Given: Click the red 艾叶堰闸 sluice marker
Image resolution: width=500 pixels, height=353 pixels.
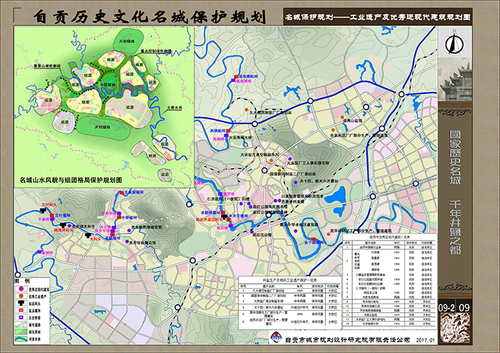Looking at the screenshot, I should tap(52, 215).
